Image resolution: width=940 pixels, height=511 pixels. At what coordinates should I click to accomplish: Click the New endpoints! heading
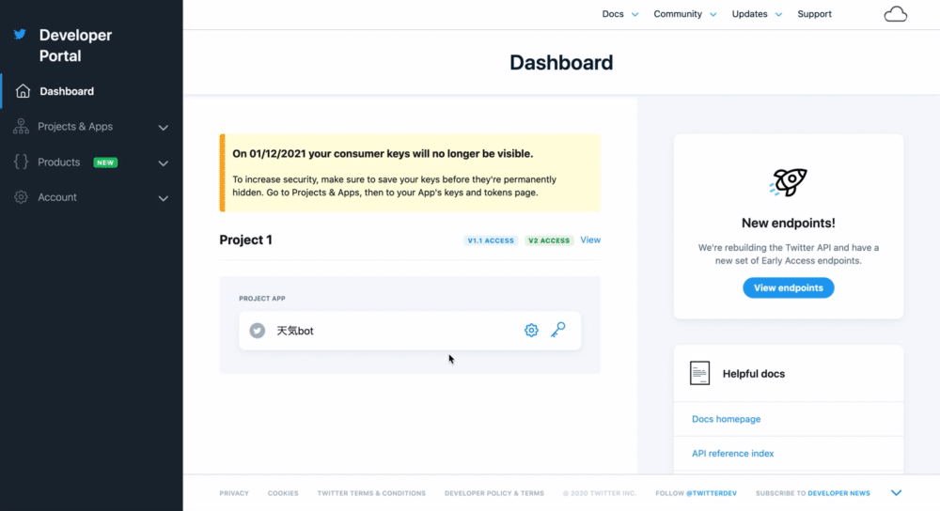789,223
